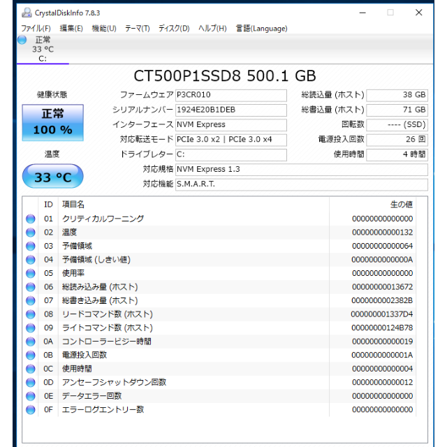Click the CrystalDiskInfo app icon in title bar
Screen dimensions: 447x447
(27, 13)
